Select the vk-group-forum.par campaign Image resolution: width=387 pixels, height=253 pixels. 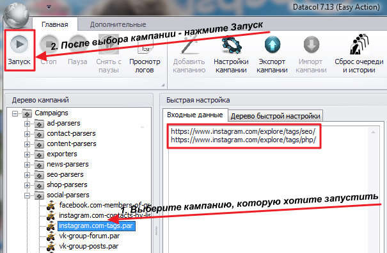click(x=90, y=236)
